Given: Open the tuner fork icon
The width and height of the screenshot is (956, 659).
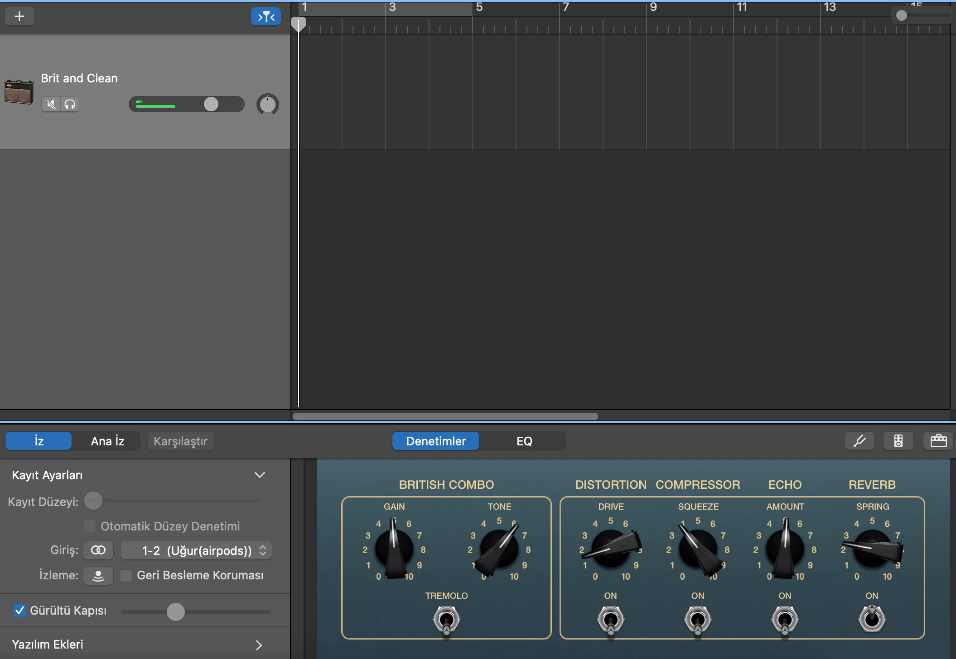Looking at the screenshot, I should 859,441.
